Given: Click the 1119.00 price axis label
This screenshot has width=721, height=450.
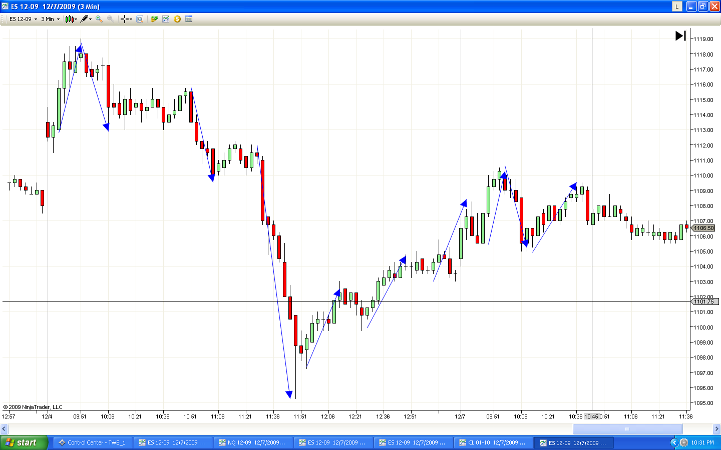Looking at the screenshot, I should click(x=703, y=39).
